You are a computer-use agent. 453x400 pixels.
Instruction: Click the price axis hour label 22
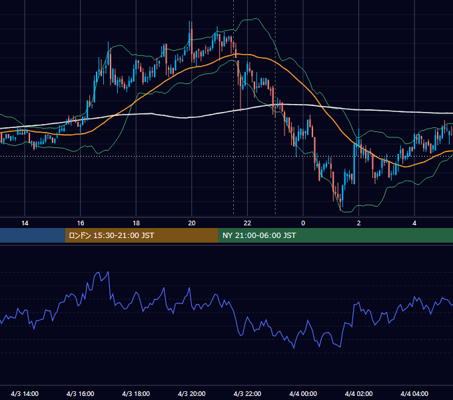[247, 223]
